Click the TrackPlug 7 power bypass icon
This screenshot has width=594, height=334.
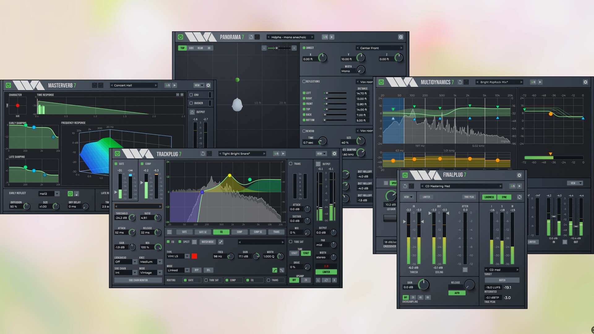(x=117, y=154)
